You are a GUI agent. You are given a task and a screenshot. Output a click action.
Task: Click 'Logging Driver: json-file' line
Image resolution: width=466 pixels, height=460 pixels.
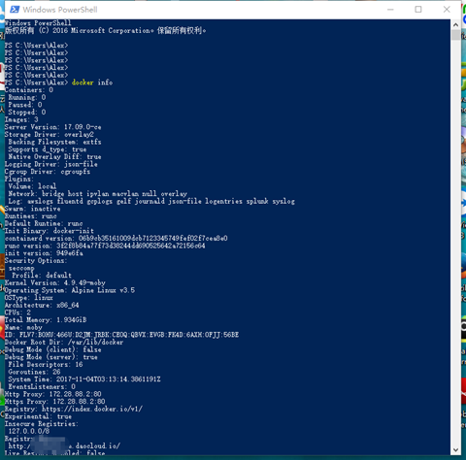coord(51,164)
